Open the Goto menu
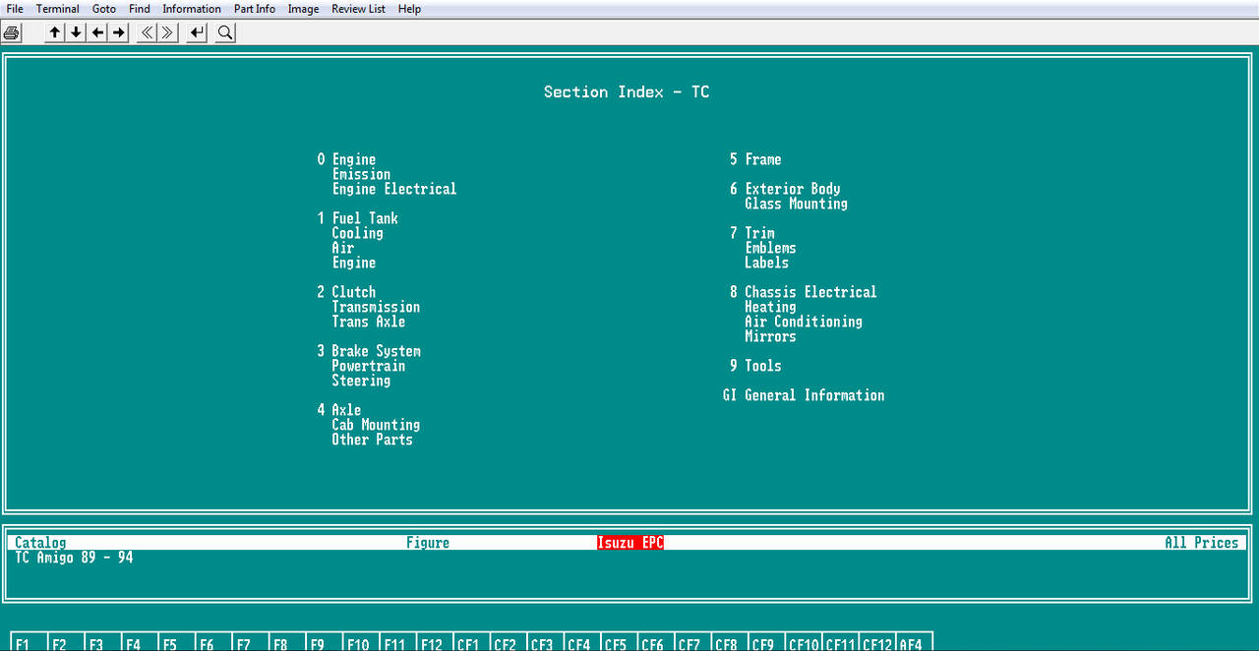Screen dimensions: 1259x651 point(104,9)
